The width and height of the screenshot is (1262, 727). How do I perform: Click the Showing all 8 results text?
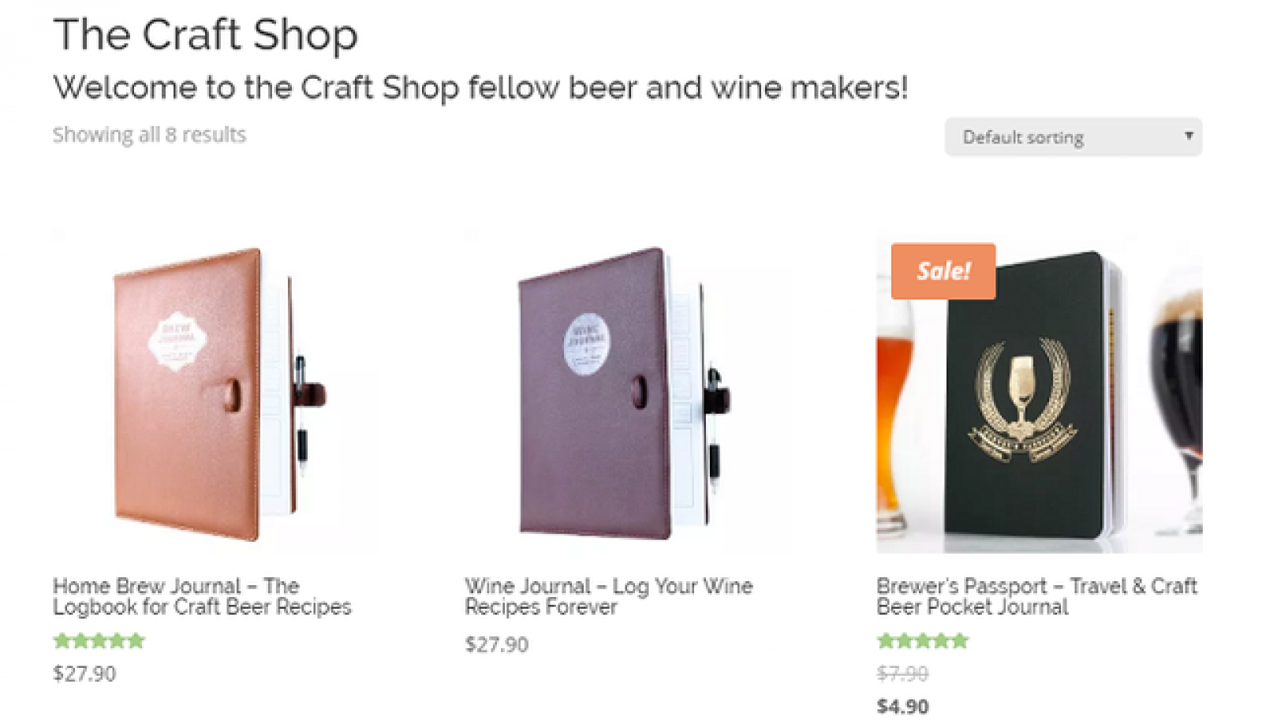point(149,135)
